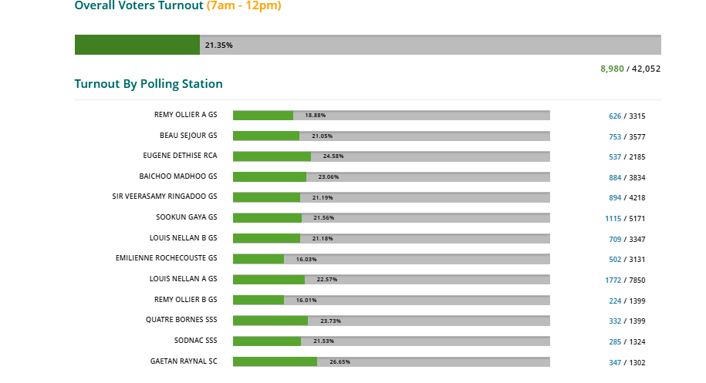
Task: Click the Turnout By Polling Station heading
Action: coord(148,84)
